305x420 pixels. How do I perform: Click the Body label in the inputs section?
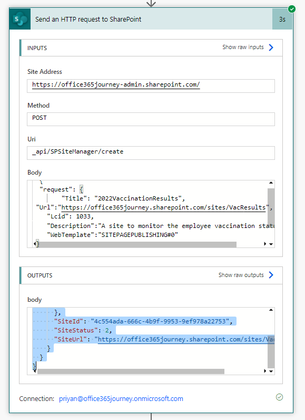click(34, 173)
